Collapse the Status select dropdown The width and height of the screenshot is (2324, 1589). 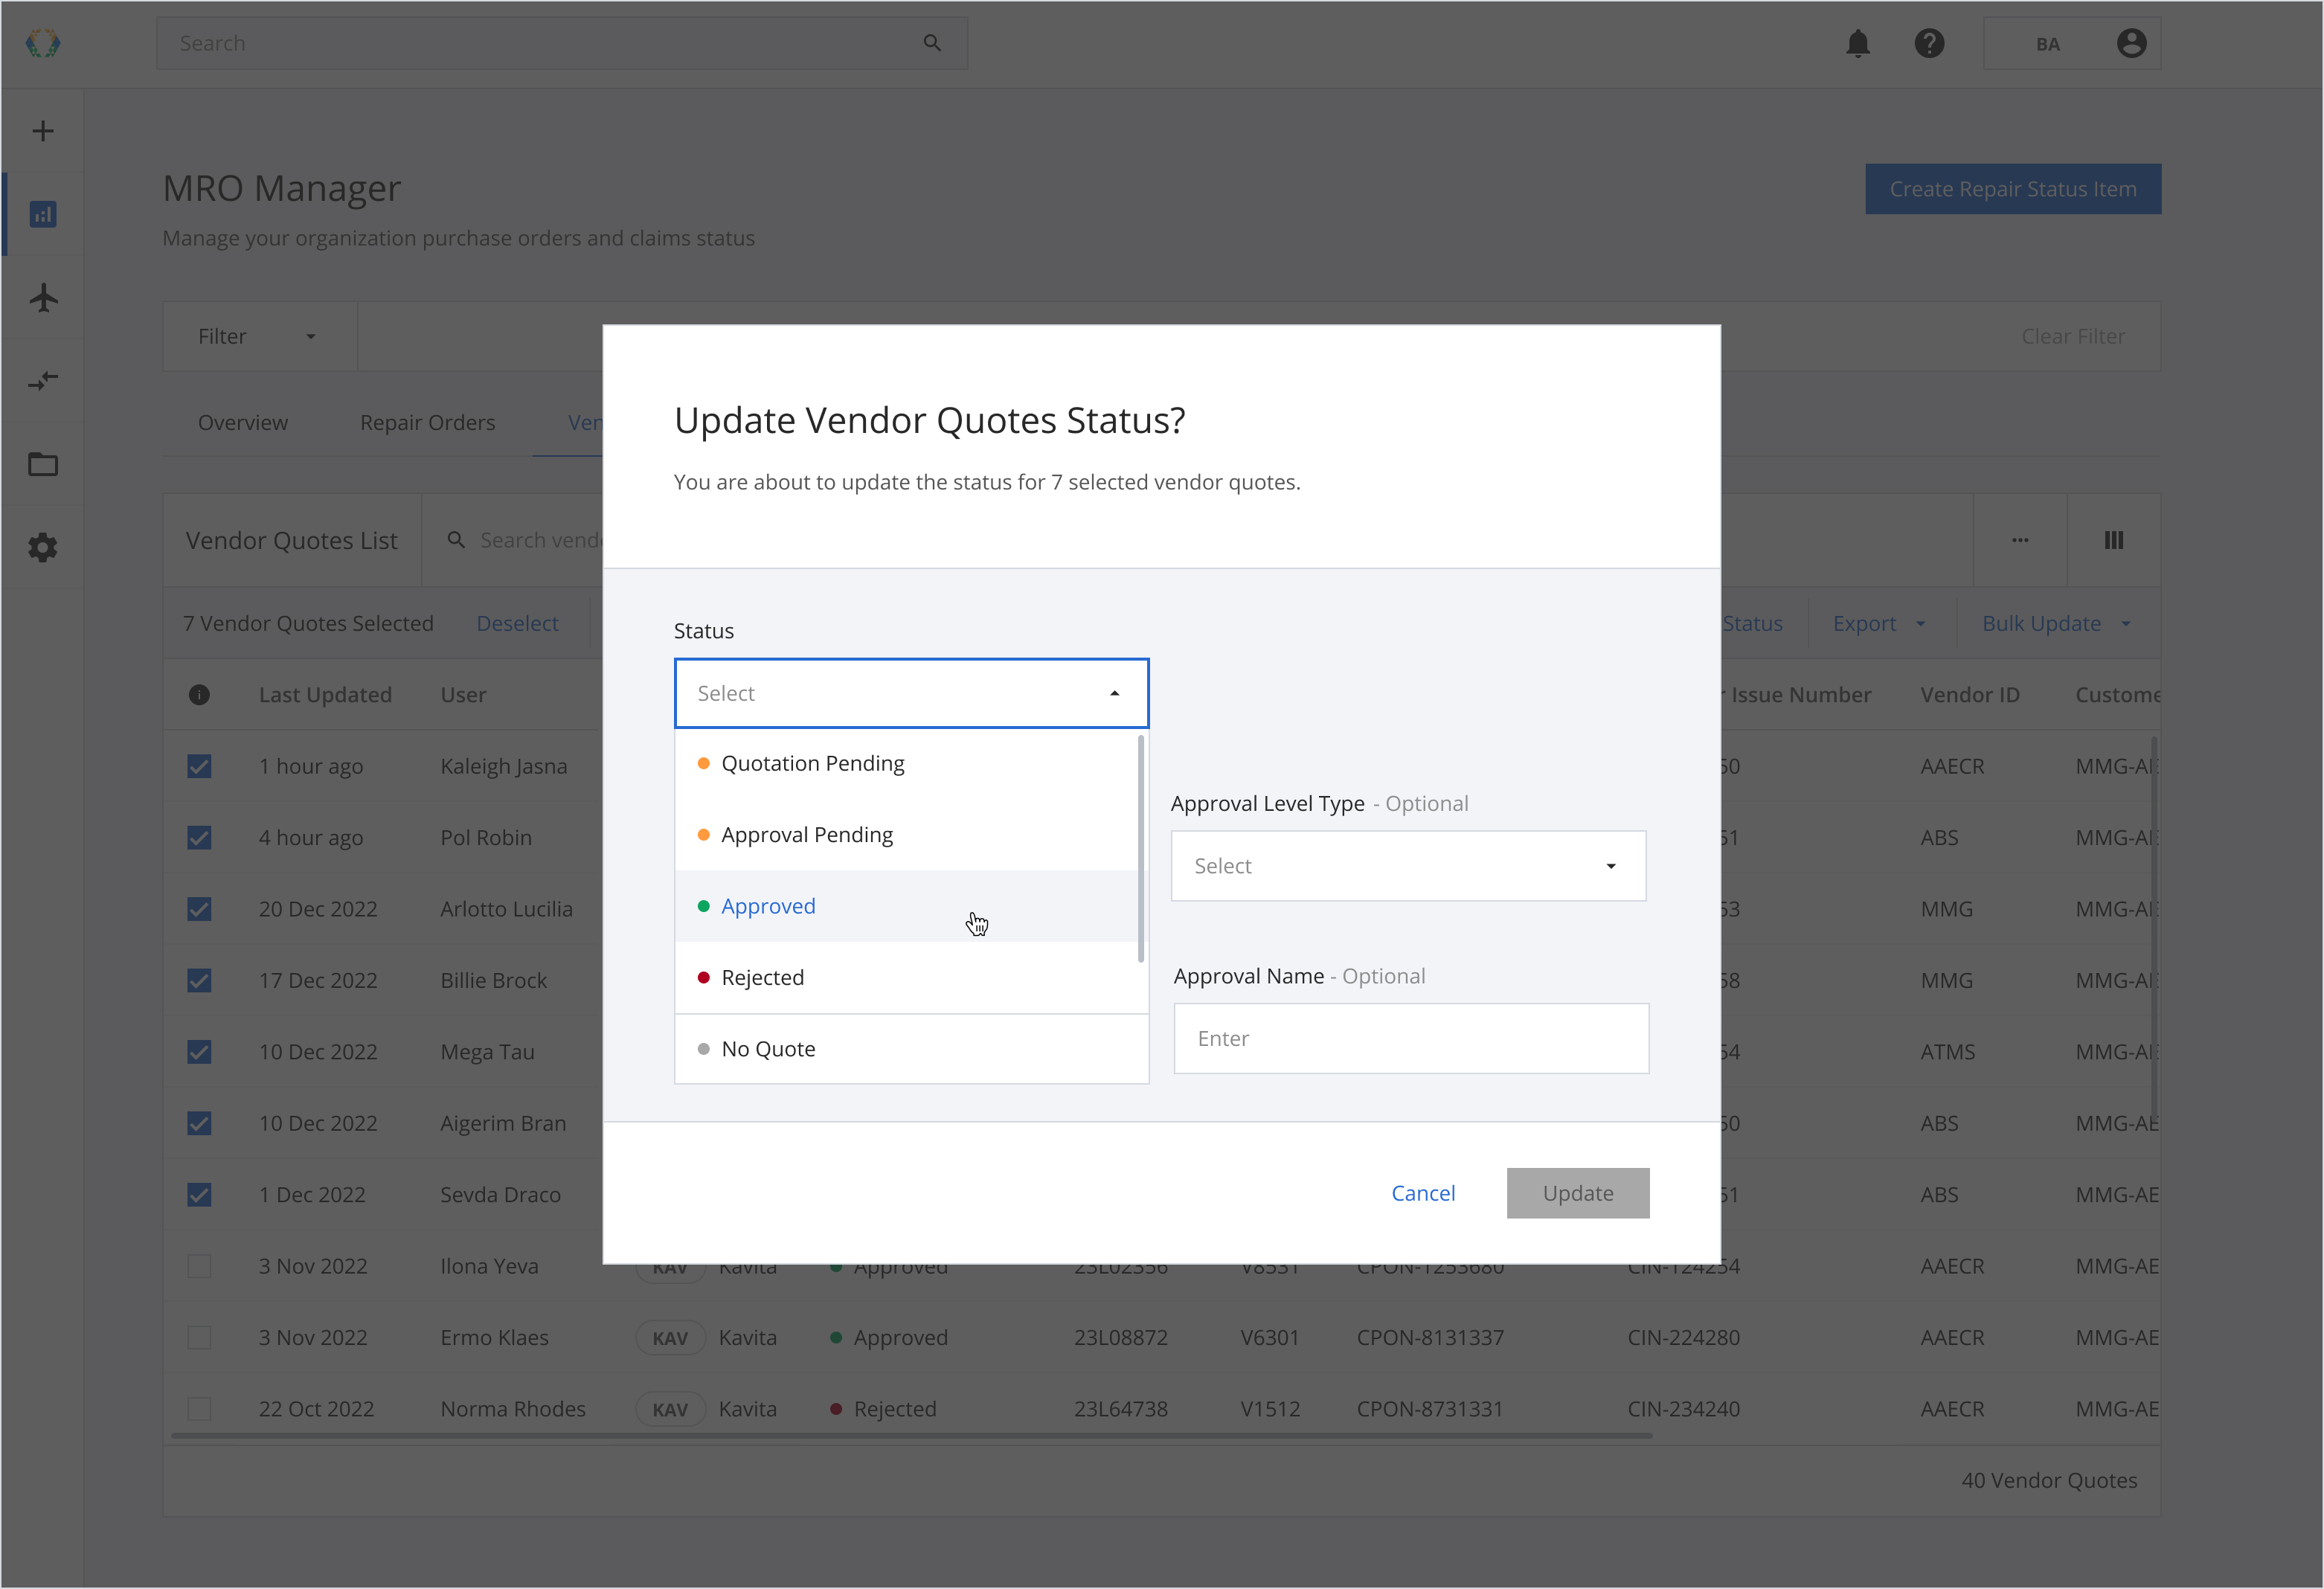911,693
